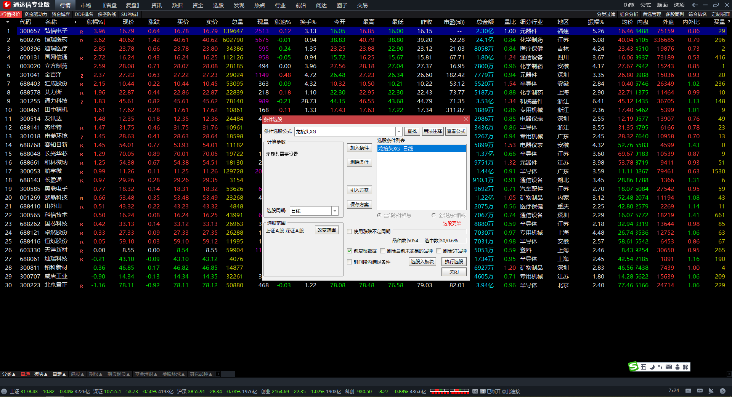The height and width of the screenshot is (397, 732).
Task: Expand the 自定 bottom tab menu
Action: (59, 374)
